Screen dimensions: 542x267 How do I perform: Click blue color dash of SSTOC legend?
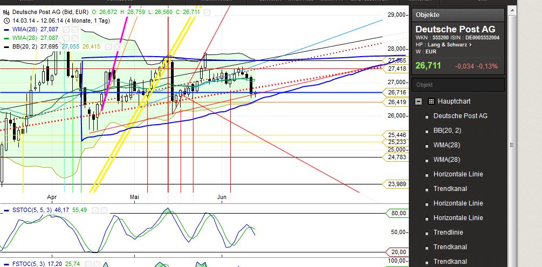click(x=6, y=210)
